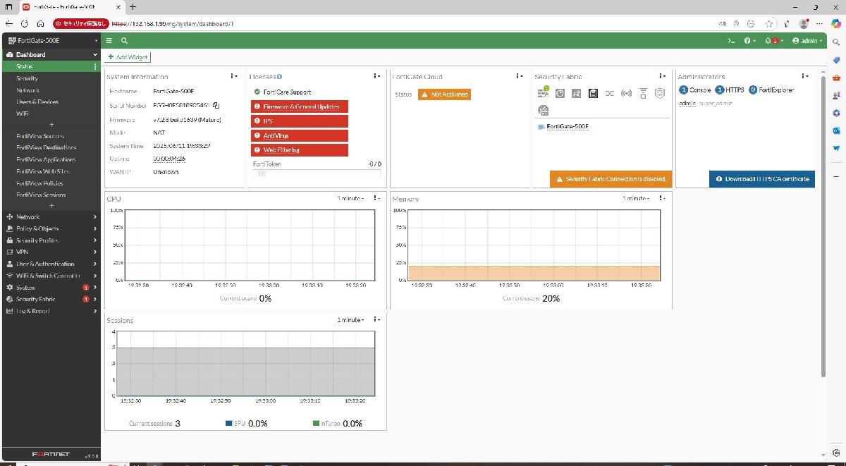Expand WiFi & Switch Controller menu
The image size is (846, 466).
pos(51,276)
